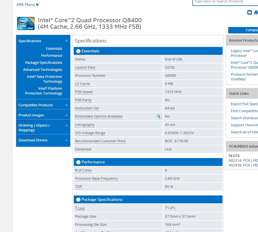Jump to Package Specifications in sidebar
The image size is (258, 232).
pos(44,63)
